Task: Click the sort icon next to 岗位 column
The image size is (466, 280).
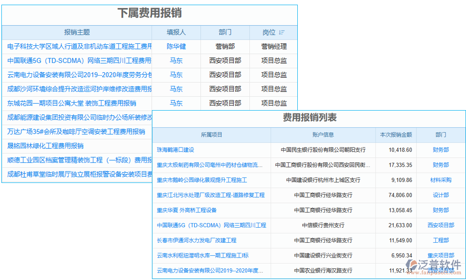Action: tap(282, 32)
